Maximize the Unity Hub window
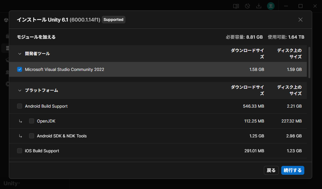The image size is (322, 189). 301,6
